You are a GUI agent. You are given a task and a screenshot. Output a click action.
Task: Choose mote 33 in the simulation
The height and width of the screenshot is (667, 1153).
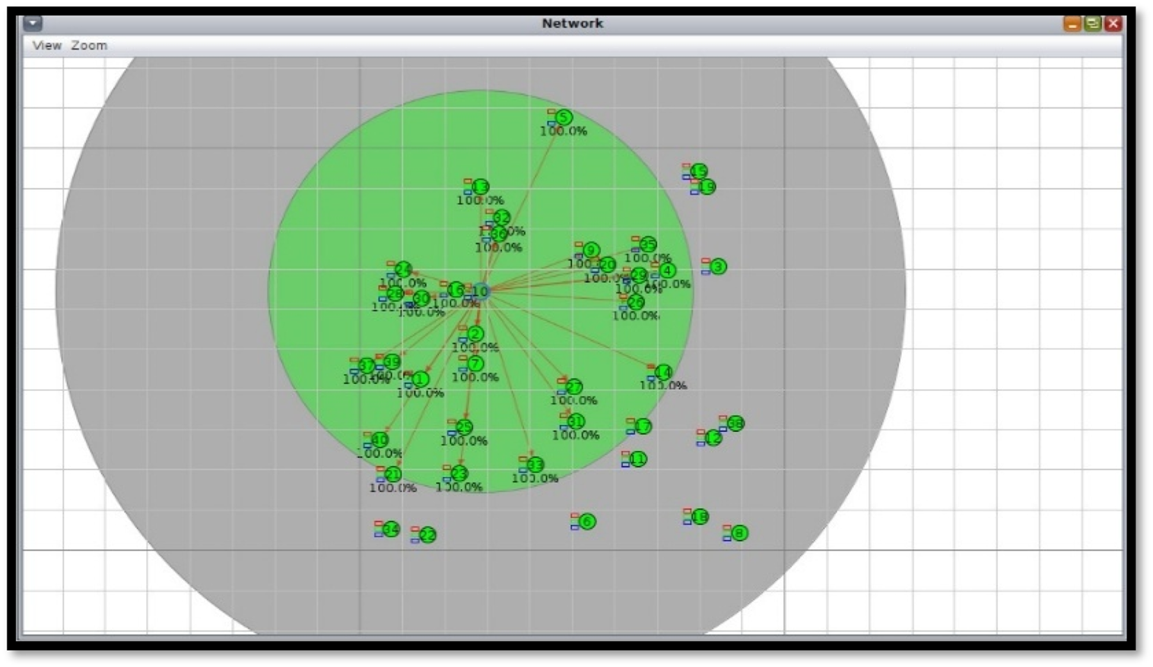(535, 465)
